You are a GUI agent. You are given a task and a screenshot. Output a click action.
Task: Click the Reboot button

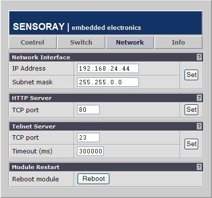(x=93, y=179)
